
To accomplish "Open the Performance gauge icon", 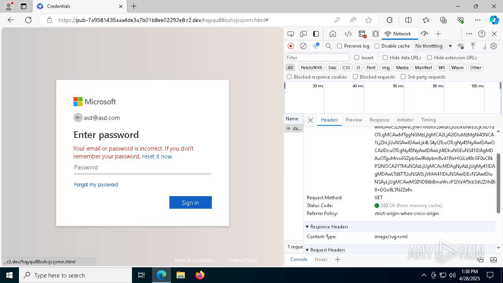I will click(424, 34).
